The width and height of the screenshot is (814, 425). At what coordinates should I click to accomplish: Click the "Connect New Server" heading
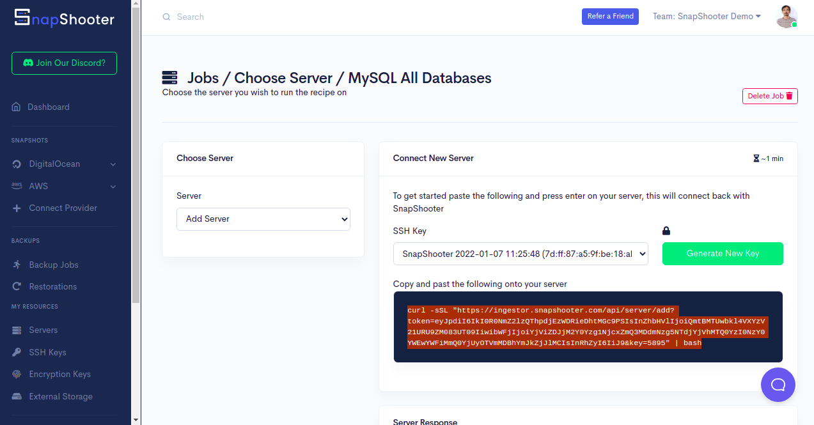point(434,158)
